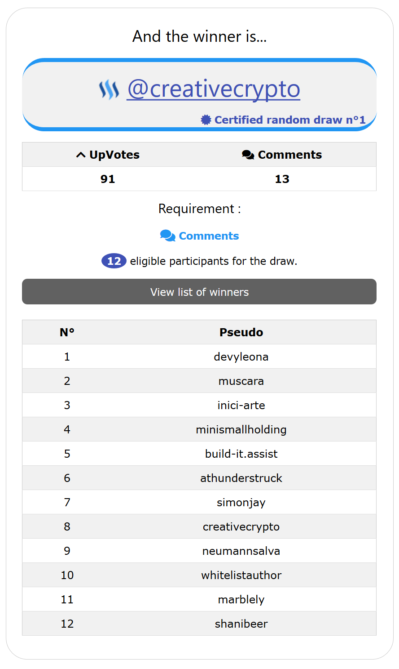
Task: Click the certified badge icon
Action: click(206, 120)
